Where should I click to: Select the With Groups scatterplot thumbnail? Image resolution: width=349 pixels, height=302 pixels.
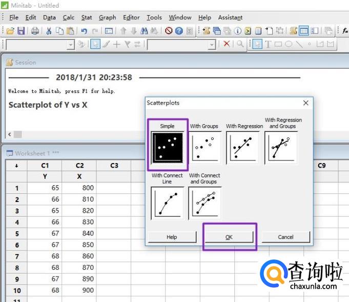[x=205, y=148]
